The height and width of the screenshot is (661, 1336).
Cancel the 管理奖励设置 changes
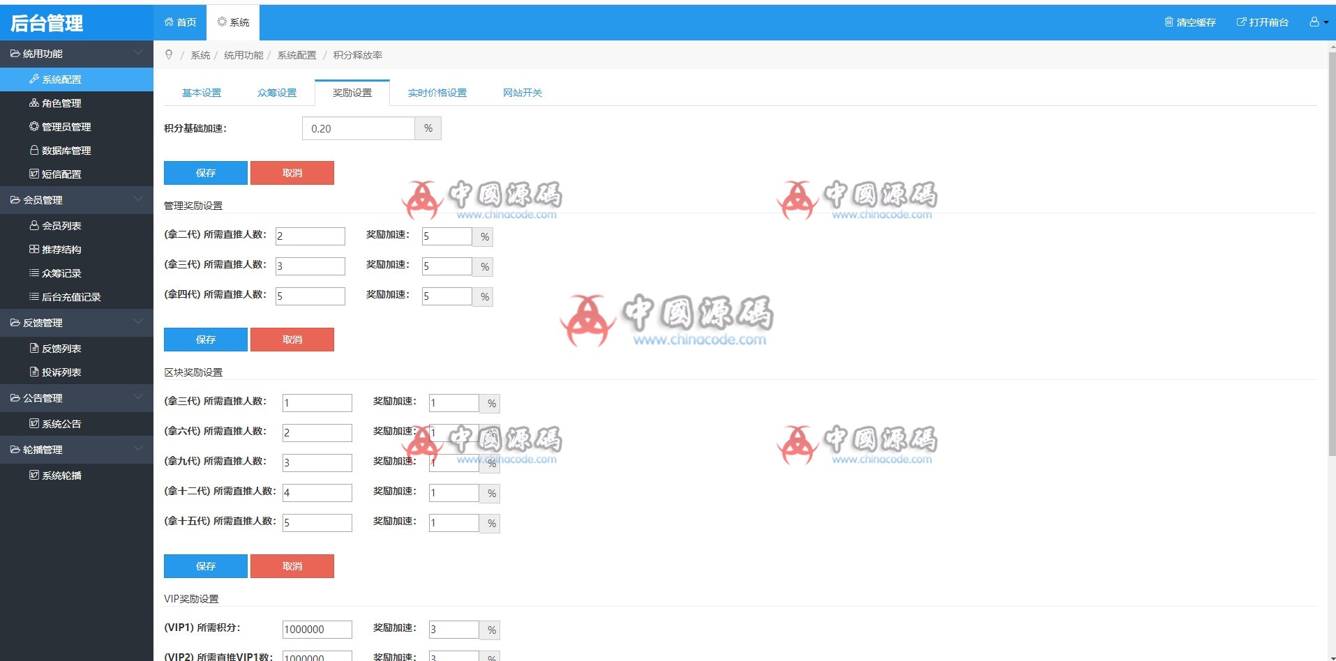click(x=292, y=340)
